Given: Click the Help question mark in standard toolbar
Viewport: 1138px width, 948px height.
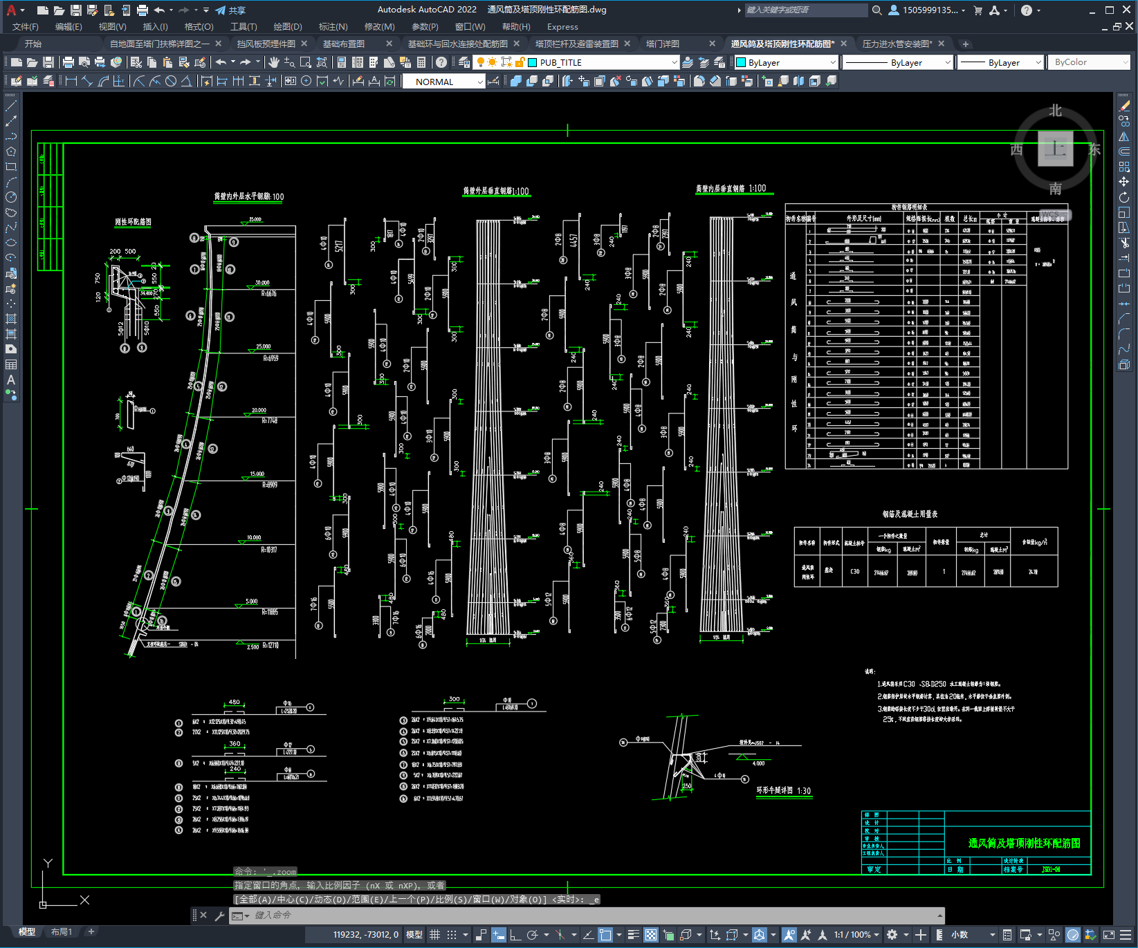Looking at the screenshot, I should click(441, 62).
